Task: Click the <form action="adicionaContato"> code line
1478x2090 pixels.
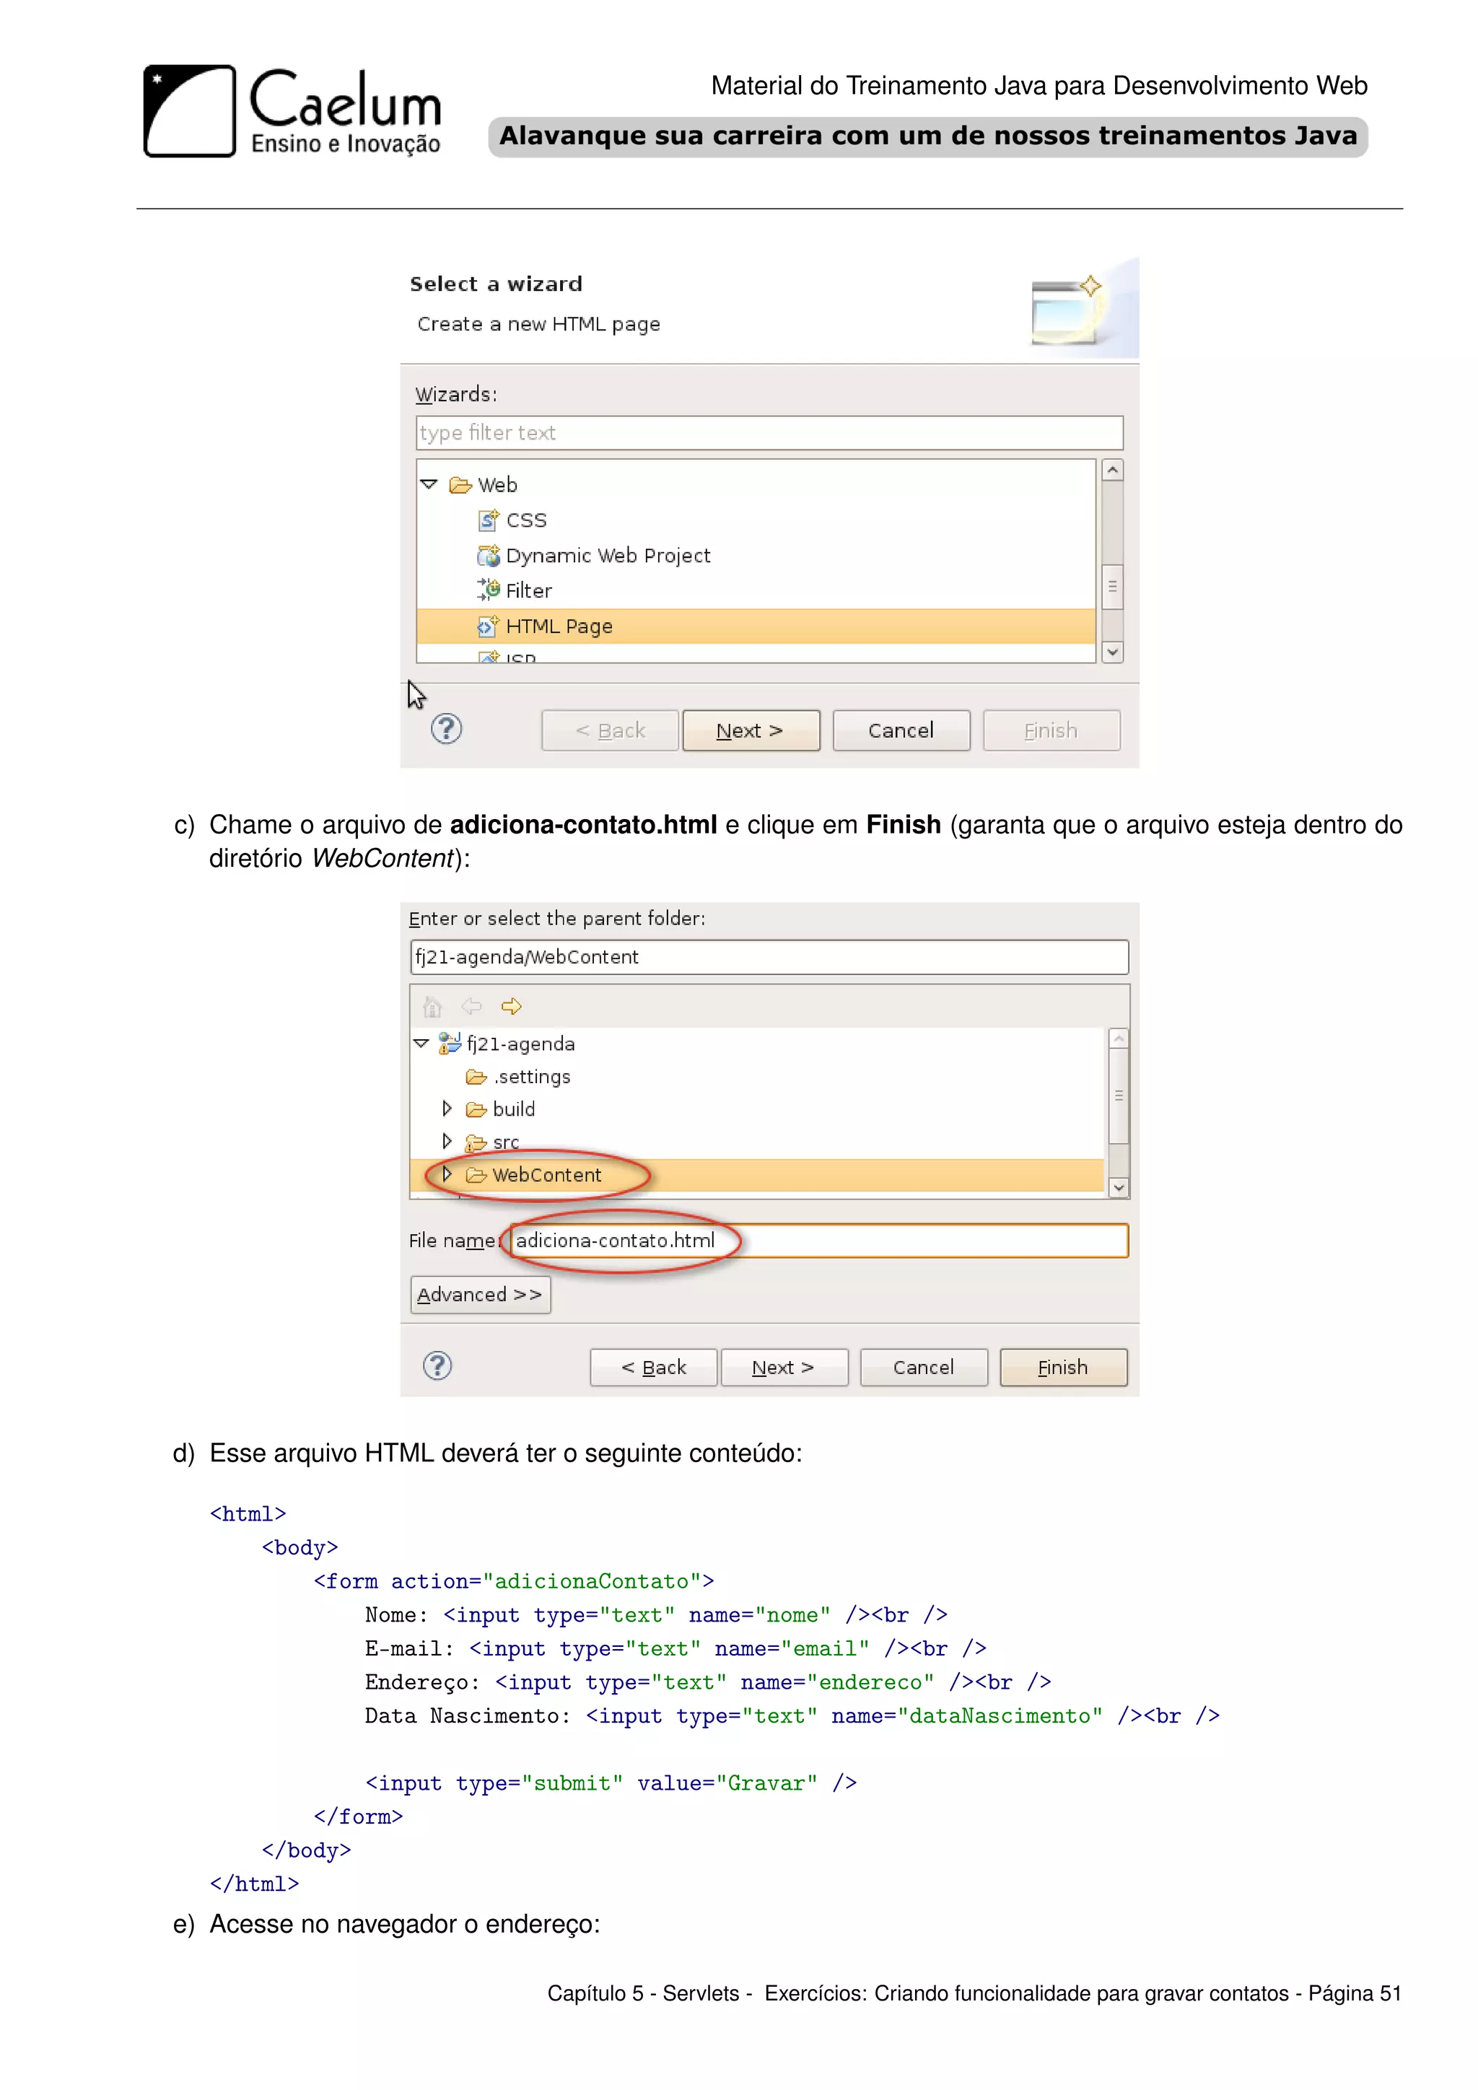Action: point(515,1581)
